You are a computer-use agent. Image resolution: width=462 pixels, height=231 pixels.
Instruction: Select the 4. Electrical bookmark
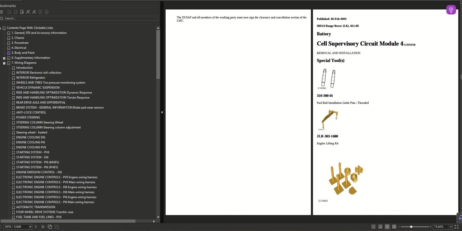(19, 48)
